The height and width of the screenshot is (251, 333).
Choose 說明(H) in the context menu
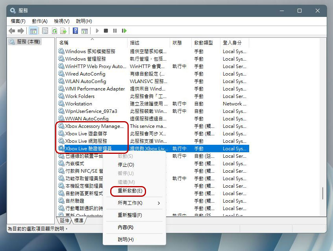pyautogui.click(x=126, y=240)
